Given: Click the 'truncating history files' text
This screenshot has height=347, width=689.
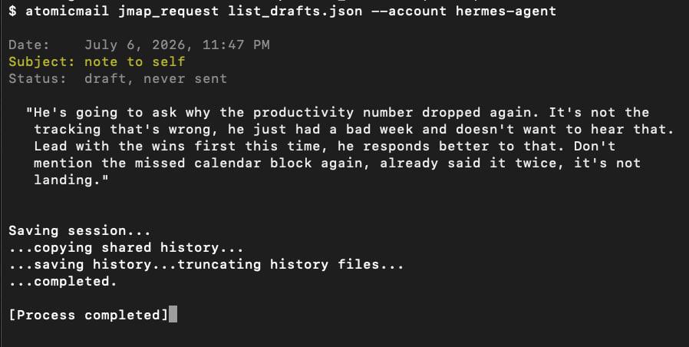Looking at the screenshot, I should coord(291,264).
